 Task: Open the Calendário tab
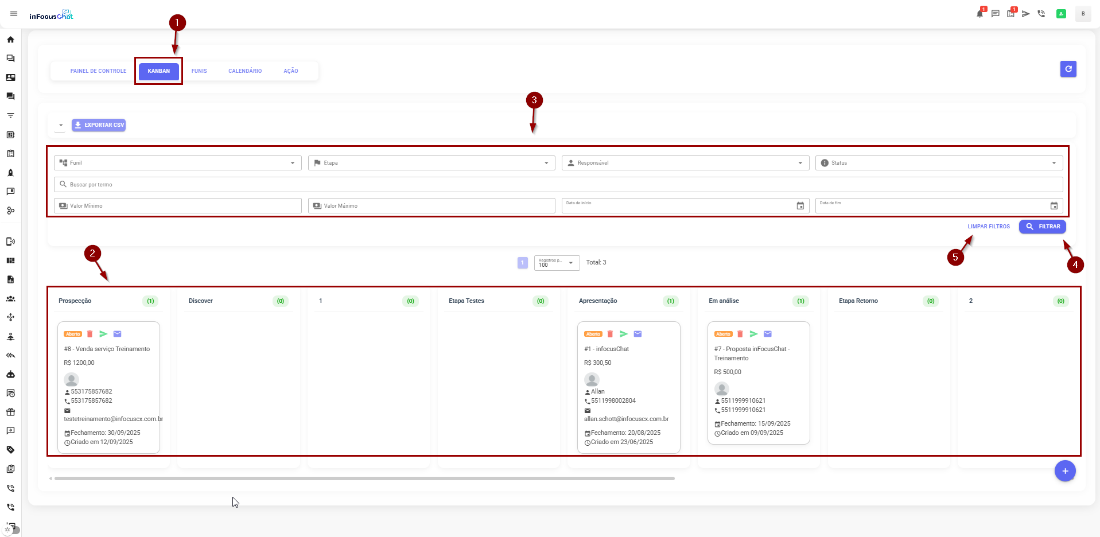coord(245,71)
